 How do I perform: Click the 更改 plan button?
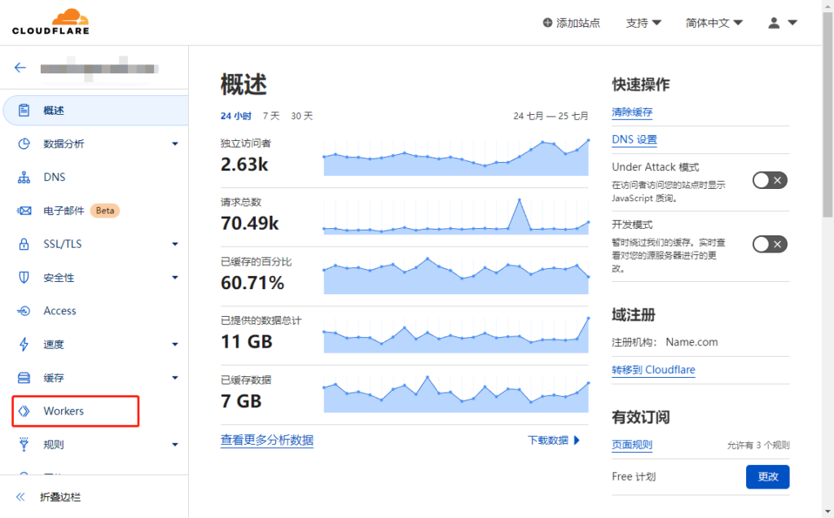(767, 476)
